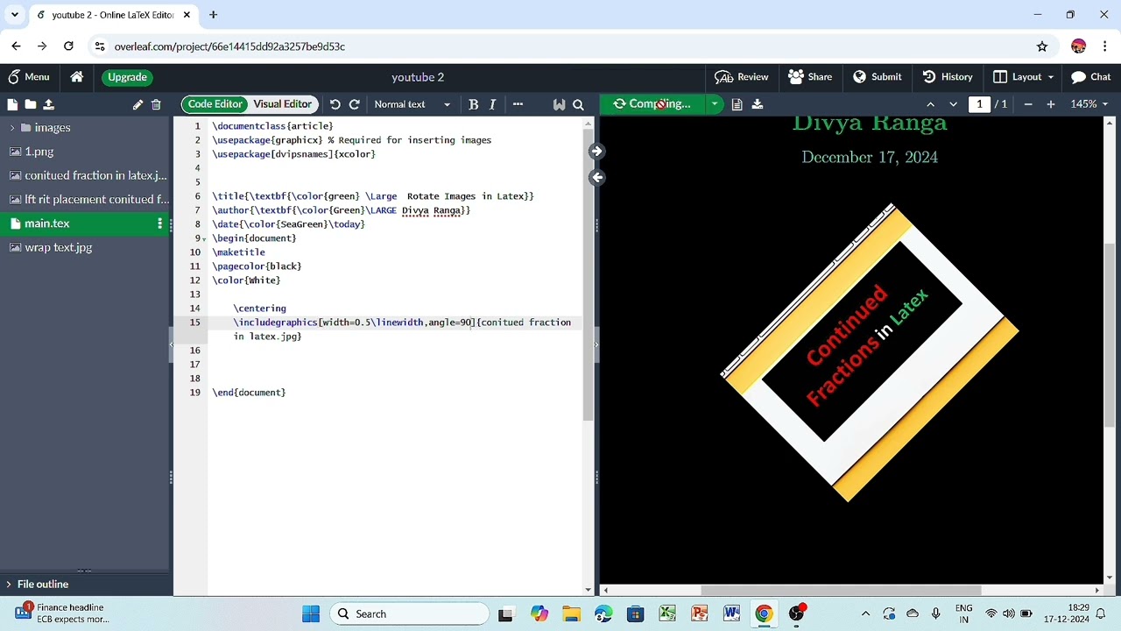Create a new folder in the file tree
This screenshot has width=1121, height=631.
point(30,104)
